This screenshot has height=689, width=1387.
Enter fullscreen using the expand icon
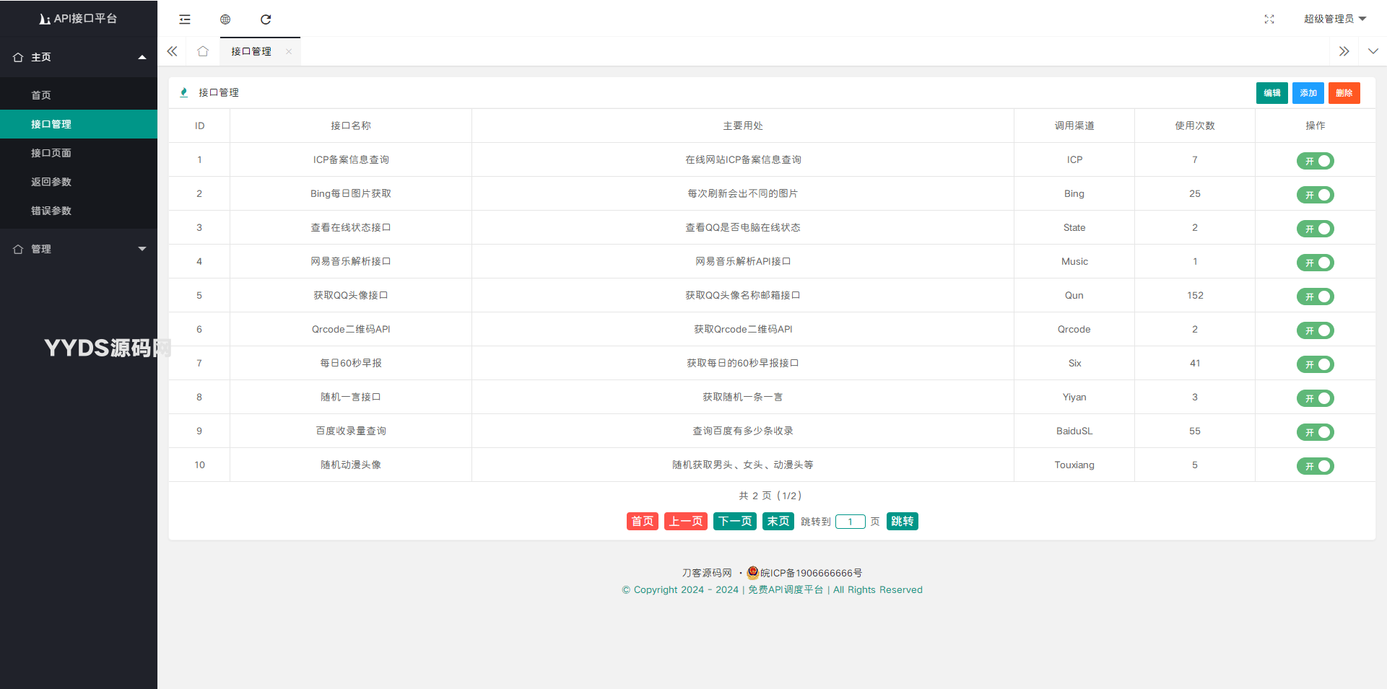pyautogui.click(x=1269, y=19)
